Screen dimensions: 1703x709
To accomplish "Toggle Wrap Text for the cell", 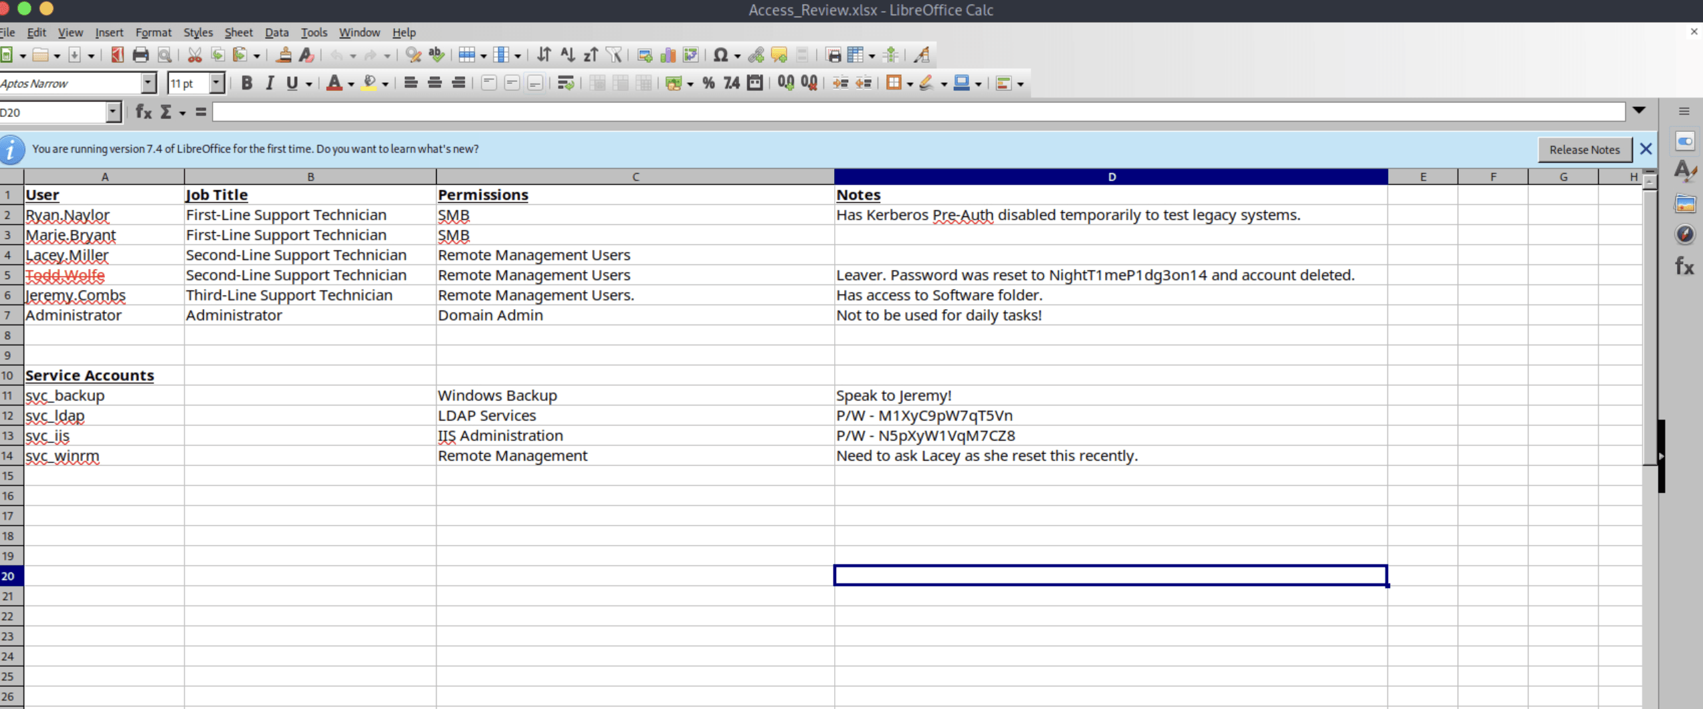I will click(566, 84).
